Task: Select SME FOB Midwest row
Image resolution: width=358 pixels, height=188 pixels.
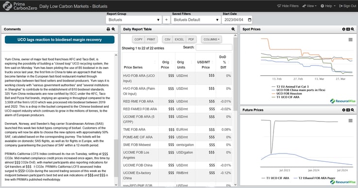Action: point(177,145)
